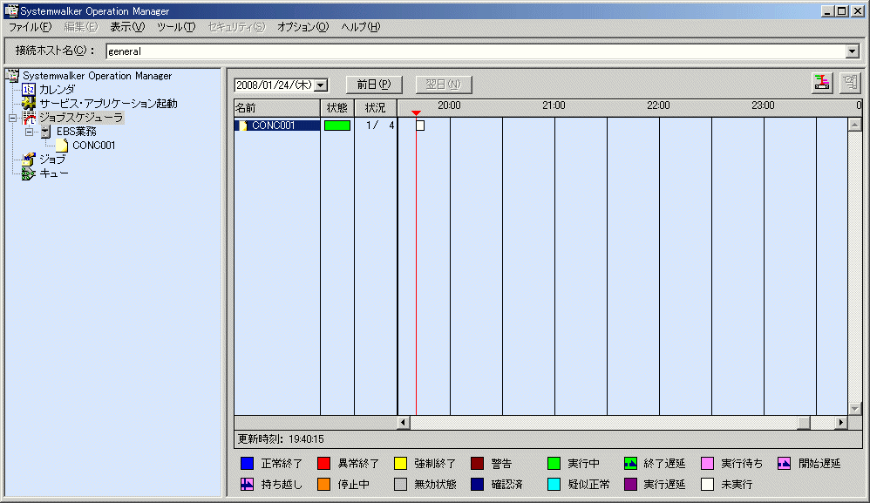
Task: Click the 翌日(N) button
Action: pyautogui.click(x=444, y=85)
